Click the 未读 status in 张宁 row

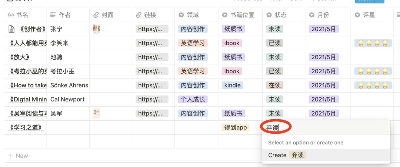[x=275, y=29]
